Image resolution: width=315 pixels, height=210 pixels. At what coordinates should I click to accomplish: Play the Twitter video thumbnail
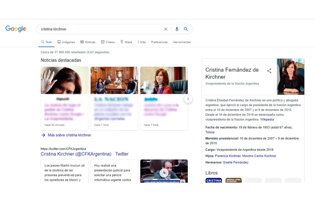(x=164, y=172)
